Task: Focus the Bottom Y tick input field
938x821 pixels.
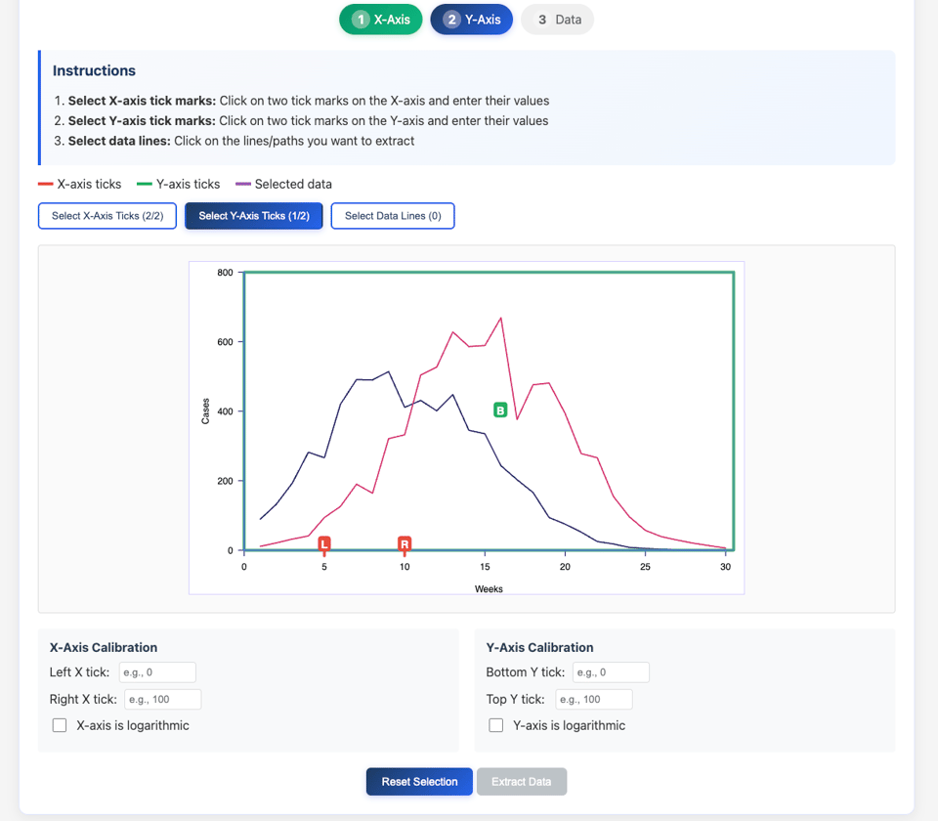Action: [x=611, y=672]
